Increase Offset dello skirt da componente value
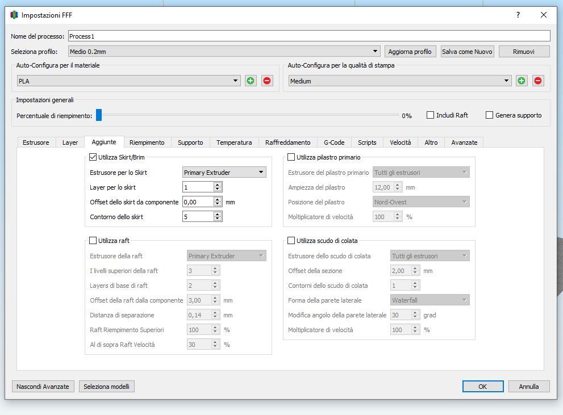Viewport: 563px width, 415px height. click(218, 199)
